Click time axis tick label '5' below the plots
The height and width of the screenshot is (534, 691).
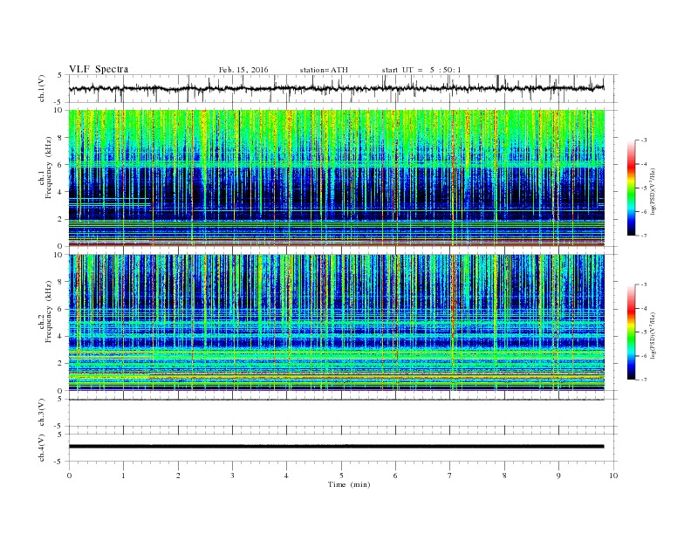[341, 476]
